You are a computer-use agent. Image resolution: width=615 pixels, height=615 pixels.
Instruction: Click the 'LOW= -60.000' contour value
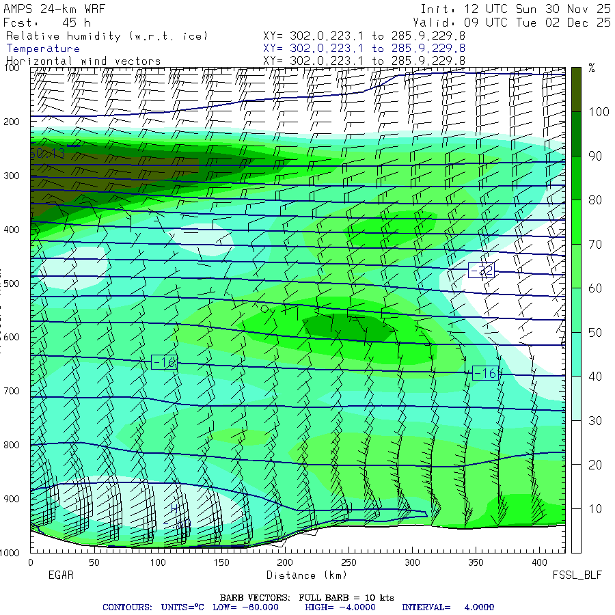click(245, 607)
